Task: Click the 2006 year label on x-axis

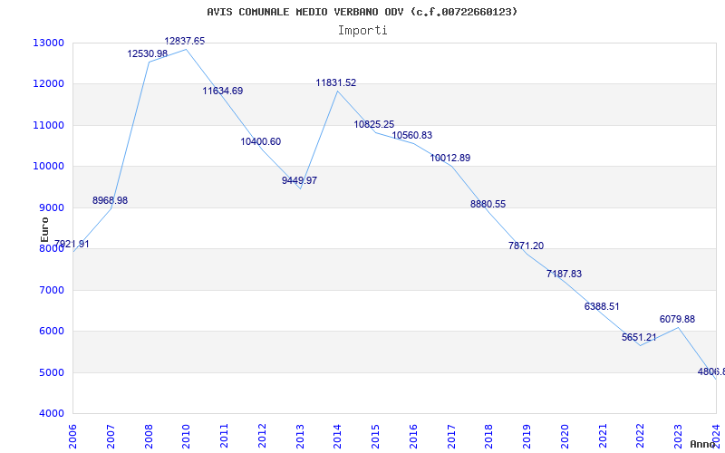Action: [x=73, y=436]
